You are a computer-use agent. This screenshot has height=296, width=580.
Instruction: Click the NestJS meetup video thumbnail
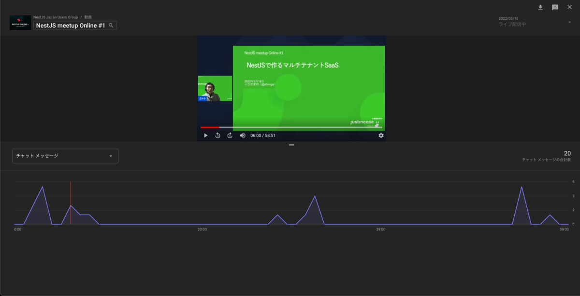tap(20, 23)
